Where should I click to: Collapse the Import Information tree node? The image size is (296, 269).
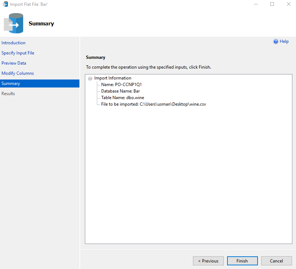[x=90, y=78]
